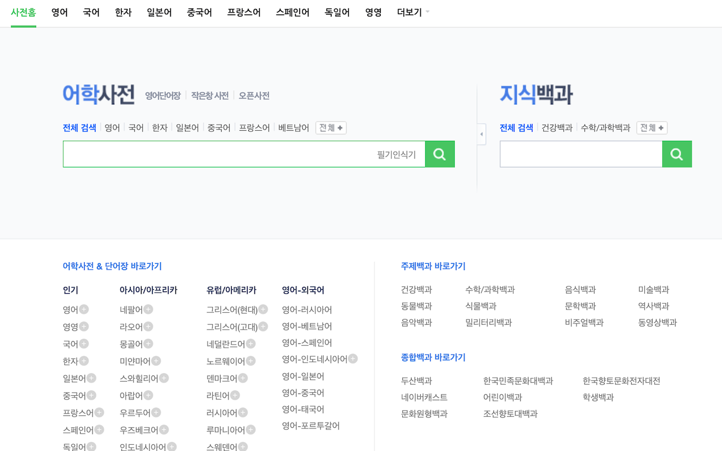722x451 pixels.
Task: Open 한국향토문화전자대전 link
Action: pos(622,381)
